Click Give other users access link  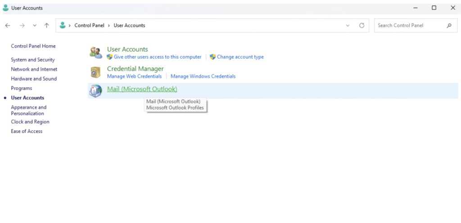pyautogui.click(x=158, y=57)
